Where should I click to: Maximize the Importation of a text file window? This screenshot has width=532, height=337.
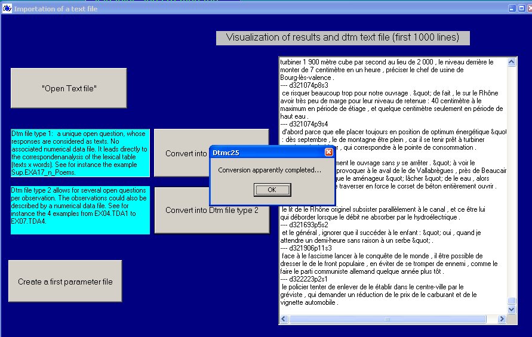(521, 8)
